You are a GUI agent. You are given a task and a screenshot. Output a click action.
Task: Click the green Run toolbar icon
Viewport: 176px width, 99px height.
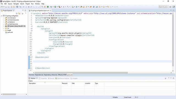(55, 7)
